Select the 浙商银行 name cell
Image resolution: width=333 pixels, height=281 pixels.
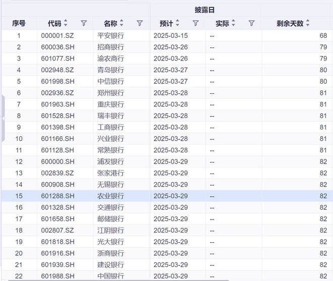point(110,253)
